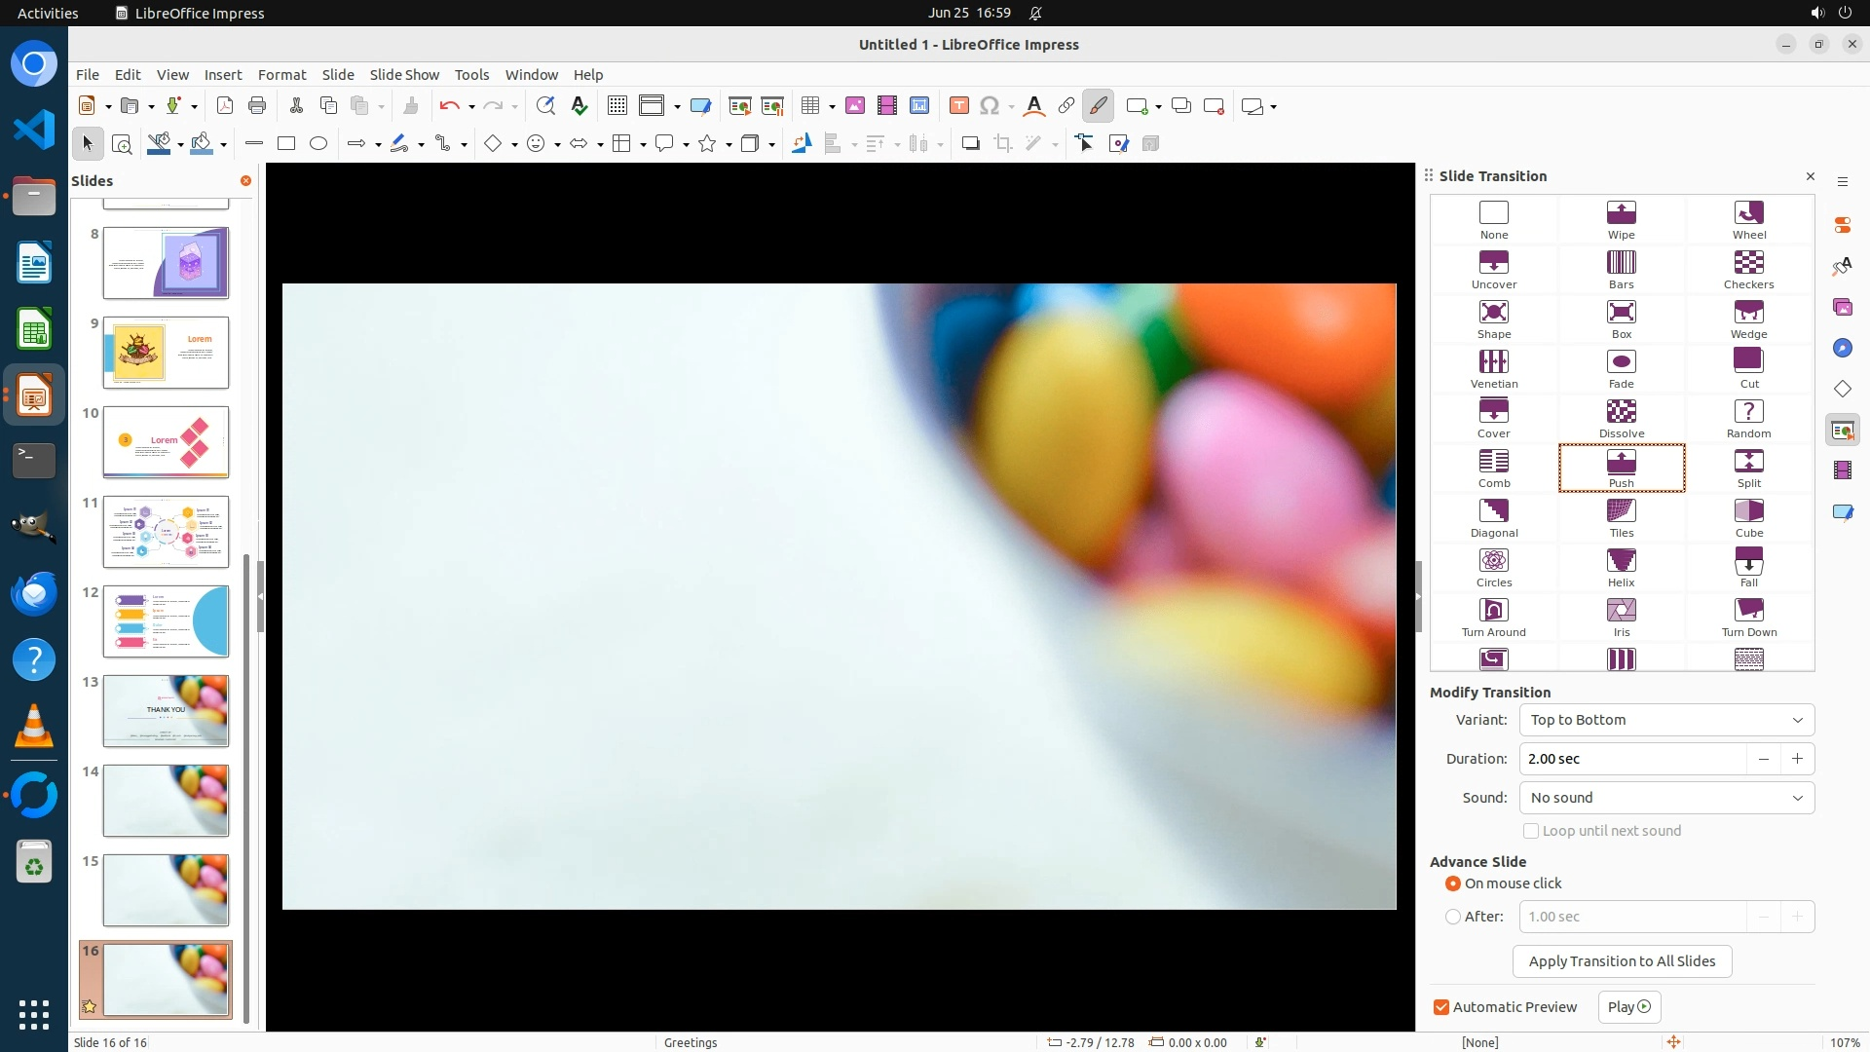Select slide 13 Thank You thumbnail

(166, 711)
